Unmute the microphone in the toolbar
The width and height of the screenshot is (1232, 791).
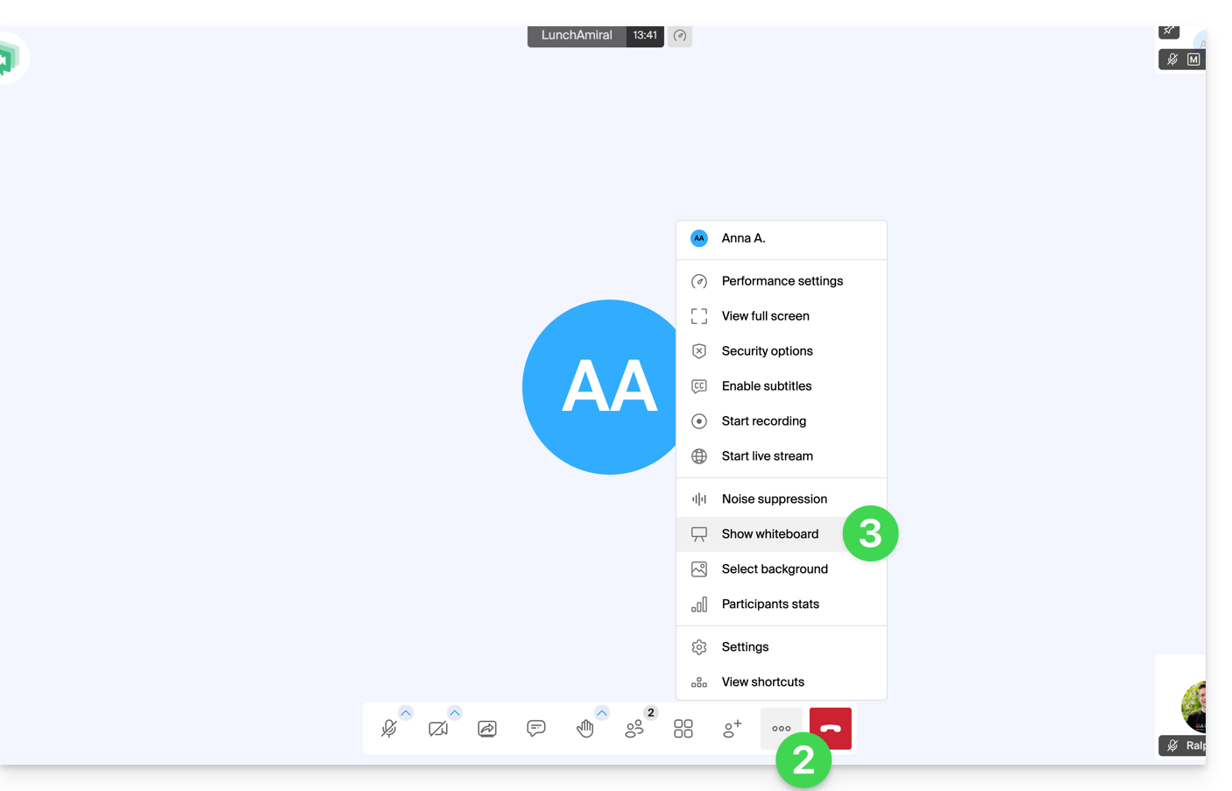tap(389, 729)
